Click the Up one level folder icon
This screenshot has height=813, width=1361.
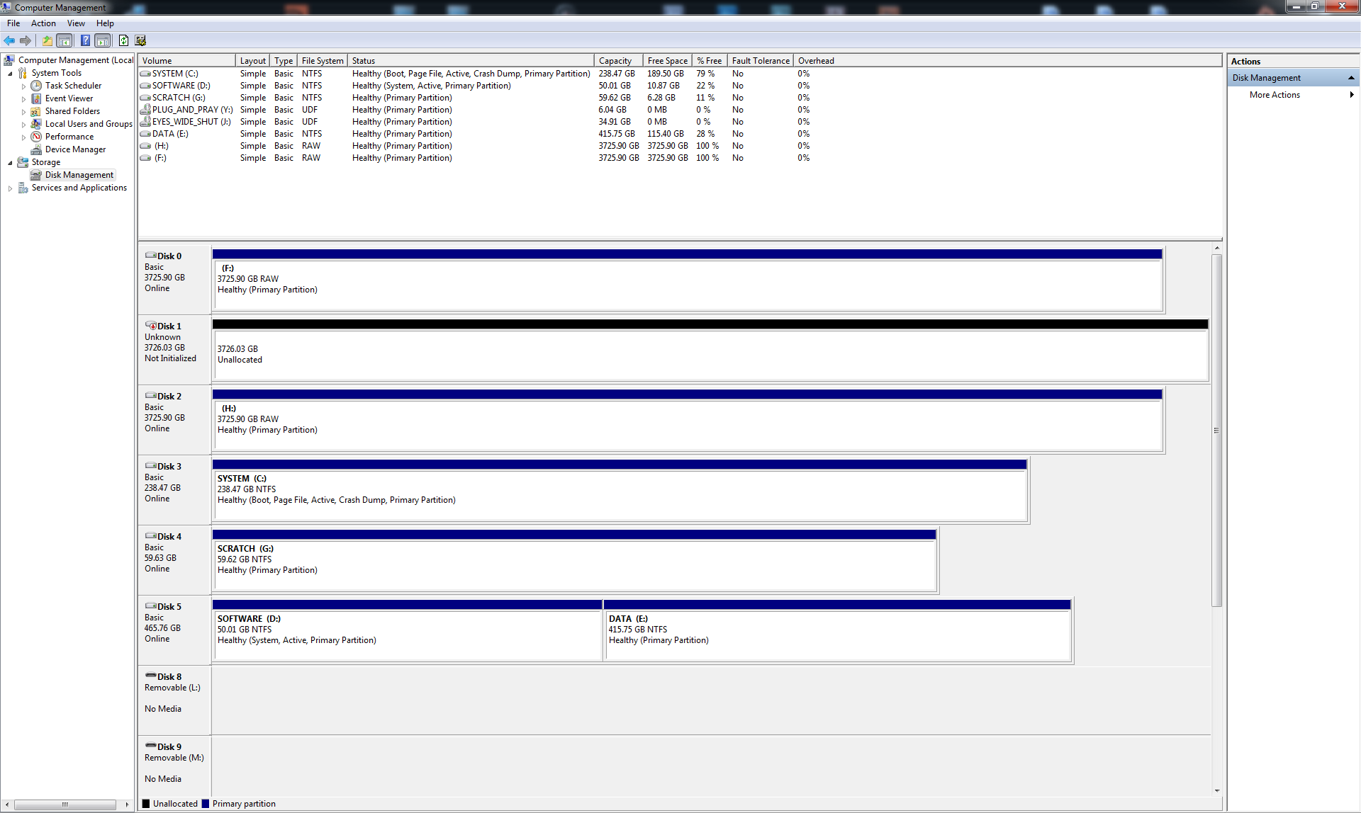click(47, 40)
